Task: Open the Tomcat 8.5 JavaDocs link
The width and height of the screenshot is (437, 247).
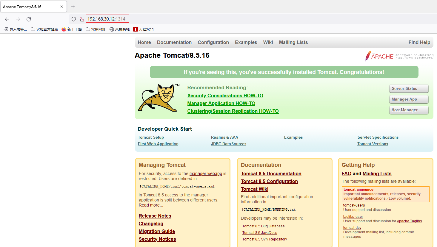Action: click(x=260, y=233)
